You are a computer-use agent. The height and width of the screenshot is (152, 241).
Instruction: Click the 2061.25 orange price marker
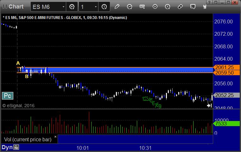226,67
